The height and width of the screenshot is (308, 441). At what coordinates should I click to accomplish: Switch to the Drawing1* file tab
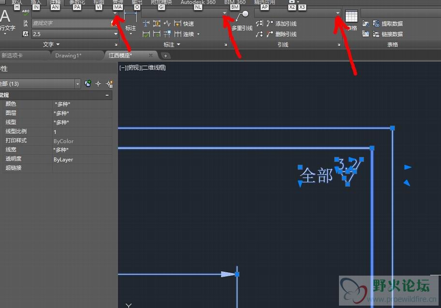click(68, 56)
